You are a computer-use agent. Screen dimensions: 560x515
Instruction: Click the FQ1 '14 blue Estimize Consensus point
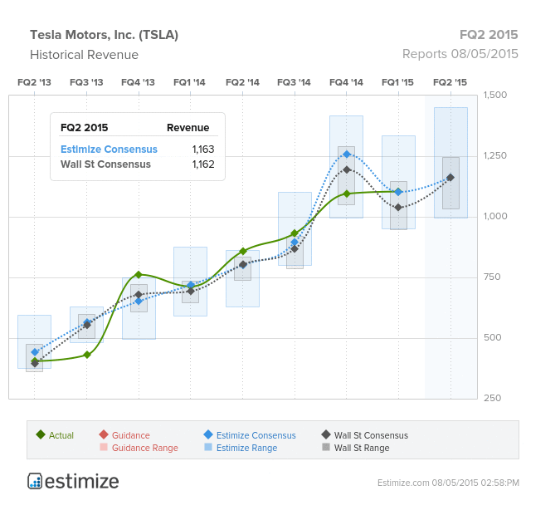coord(191,285)
